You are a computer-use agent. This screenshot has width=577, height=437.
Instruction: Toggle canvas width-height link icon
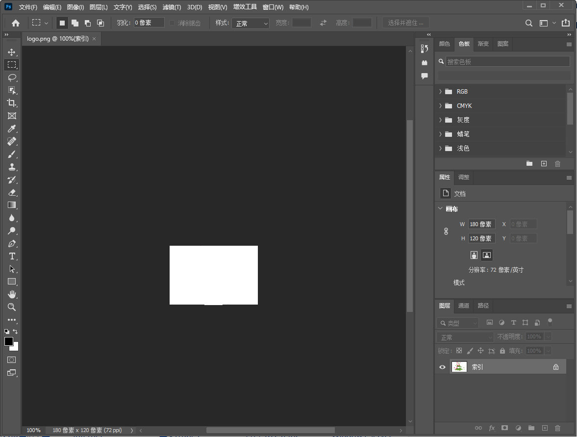(446, 231)
